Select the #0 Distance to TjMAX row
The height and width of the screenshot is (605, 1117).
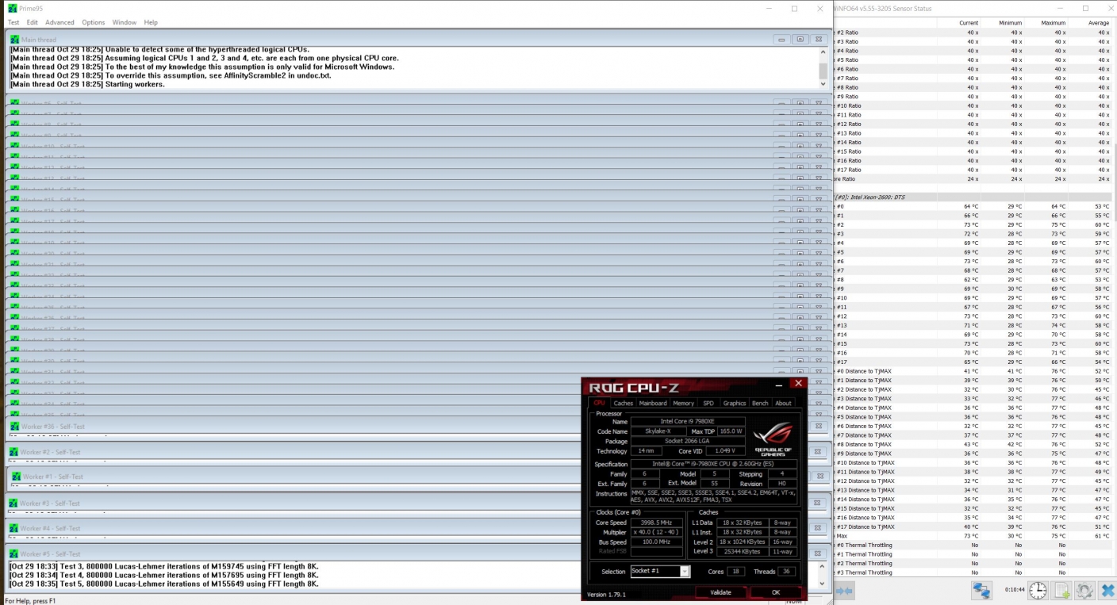[973, 371]
